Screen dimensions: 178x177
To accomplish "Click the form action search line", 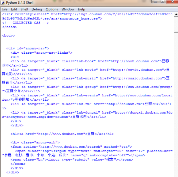I will [x=71, y=147].
